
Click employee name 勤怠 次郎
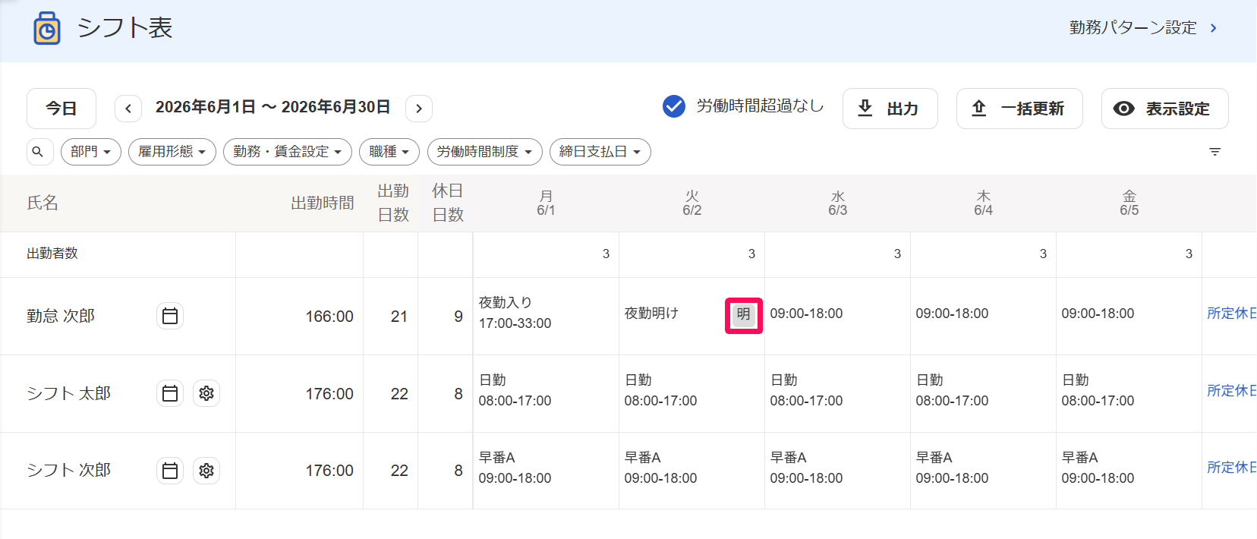pyautogui.click(x=61, y=316)
